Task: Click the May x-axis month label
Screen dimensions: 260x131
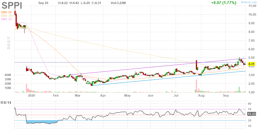Action: (127, 95)
